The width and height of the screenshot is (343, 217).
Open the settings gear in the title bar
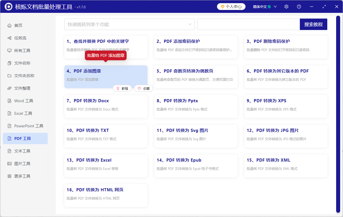point(286,6)
